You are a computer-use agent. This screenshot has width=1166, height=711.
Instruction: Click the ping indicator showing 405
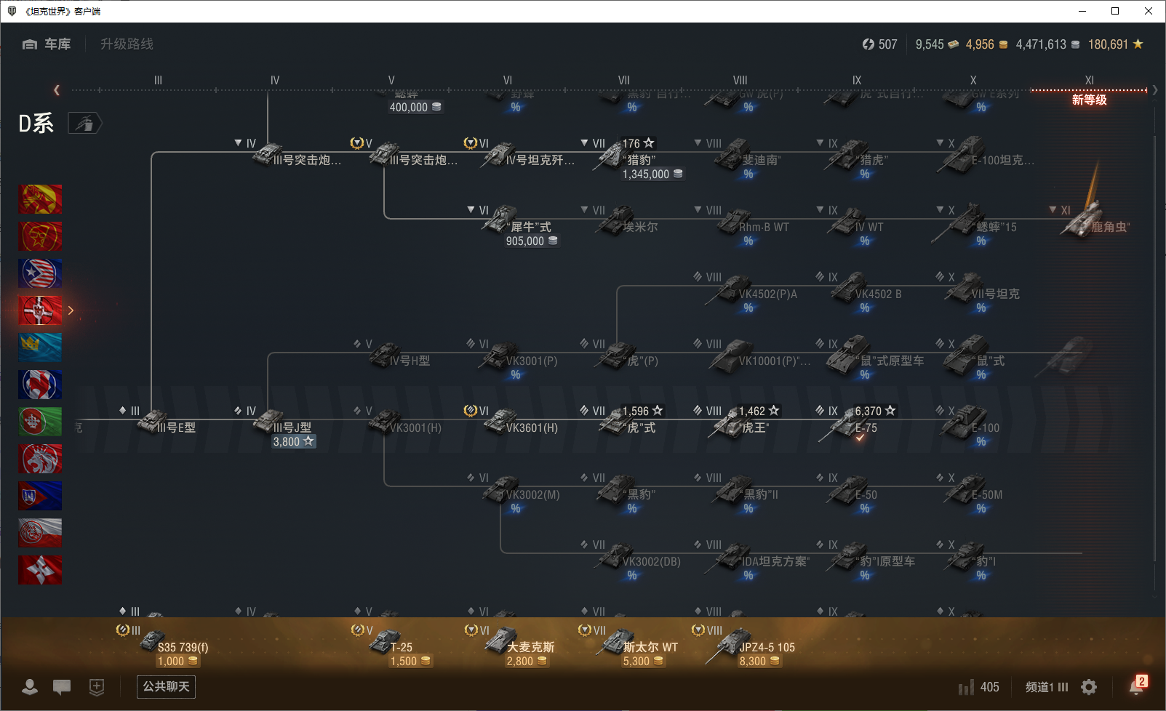(x=978, y=687)
